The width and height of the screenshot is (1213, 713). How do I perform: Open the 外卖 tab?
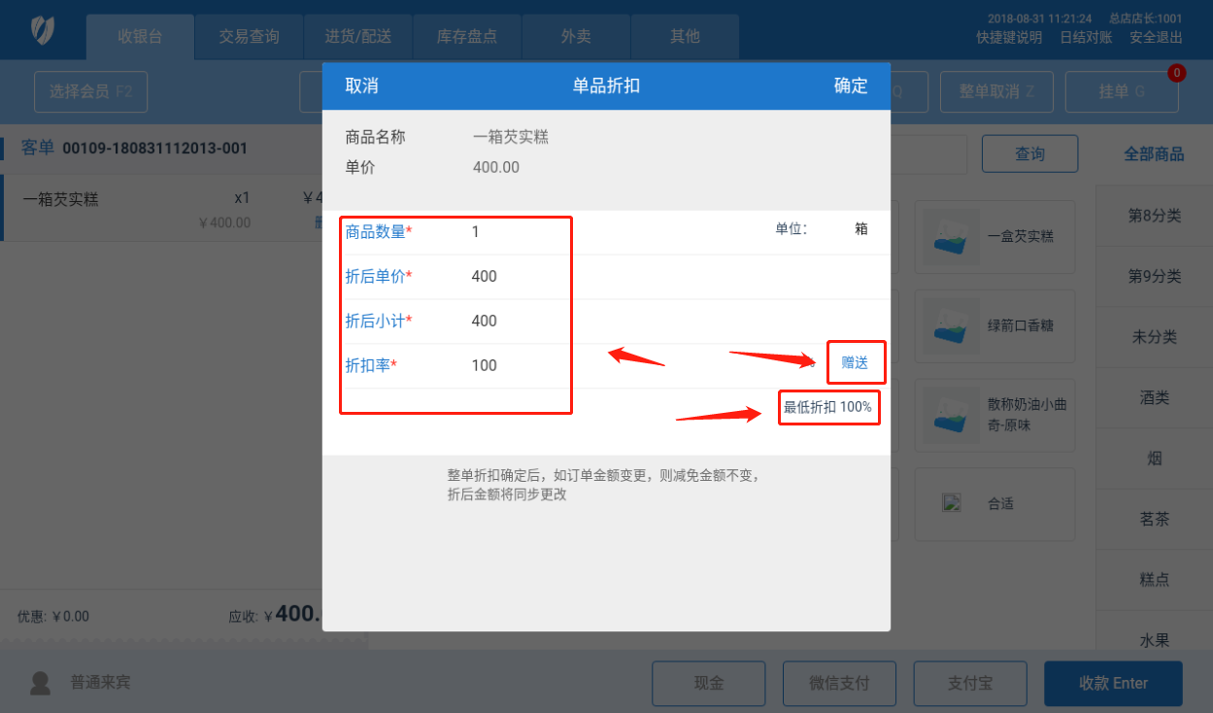(x=576, y=37)
